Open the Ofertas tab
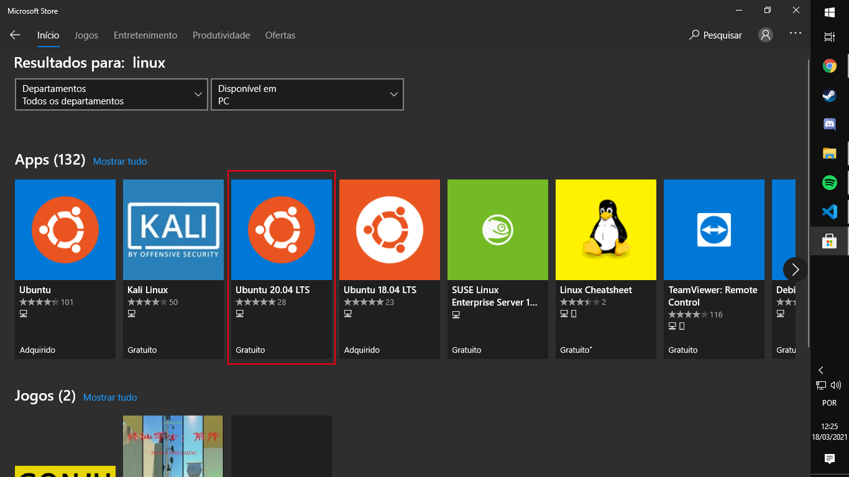This screenshot has height=477, width=849. [280, 35]
